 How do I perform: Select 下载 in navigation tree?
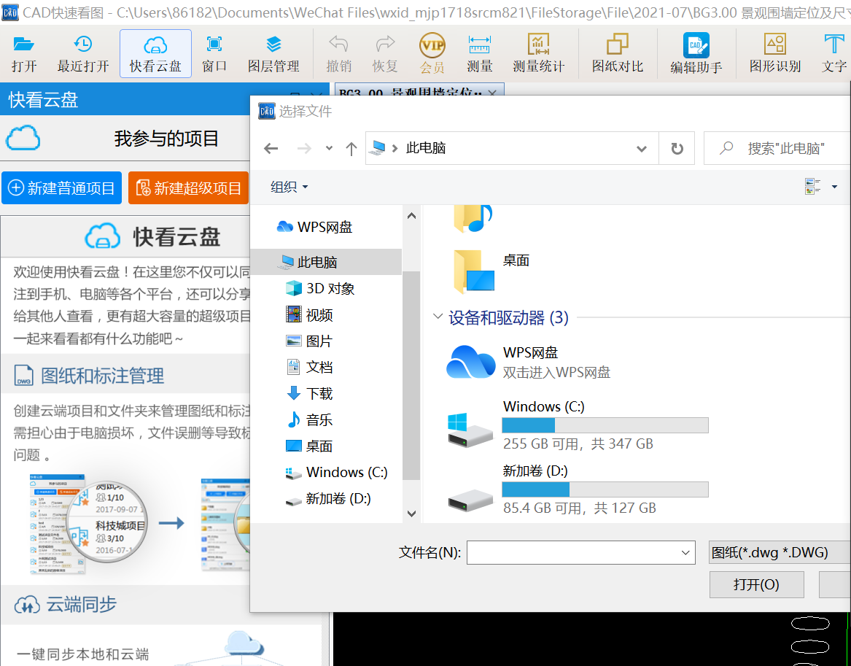[x=308, y=393]
